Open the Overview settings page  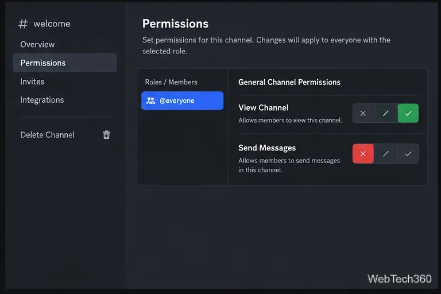coord(37,44)
